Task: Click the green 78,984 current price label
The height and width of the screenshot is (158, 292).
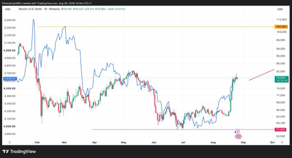Action: 282,79
